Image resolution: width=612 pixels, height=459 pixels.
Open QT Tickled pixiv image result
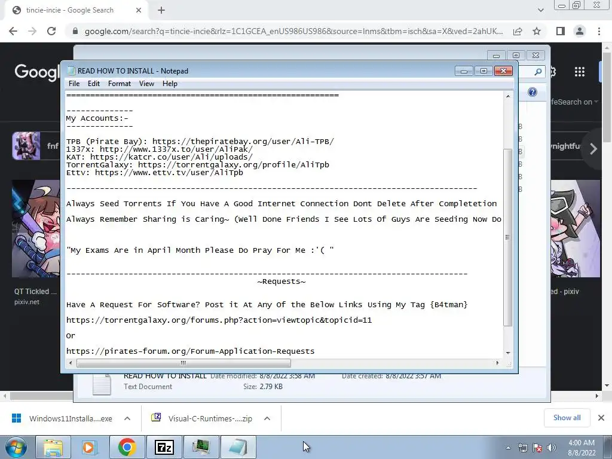(x=35, y=228)
